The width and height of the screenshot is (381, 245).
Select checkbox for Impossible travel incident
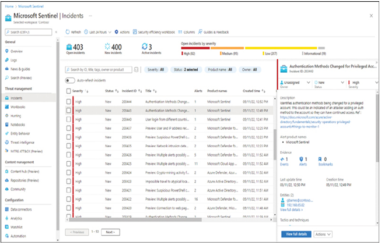tap(68, 182)
